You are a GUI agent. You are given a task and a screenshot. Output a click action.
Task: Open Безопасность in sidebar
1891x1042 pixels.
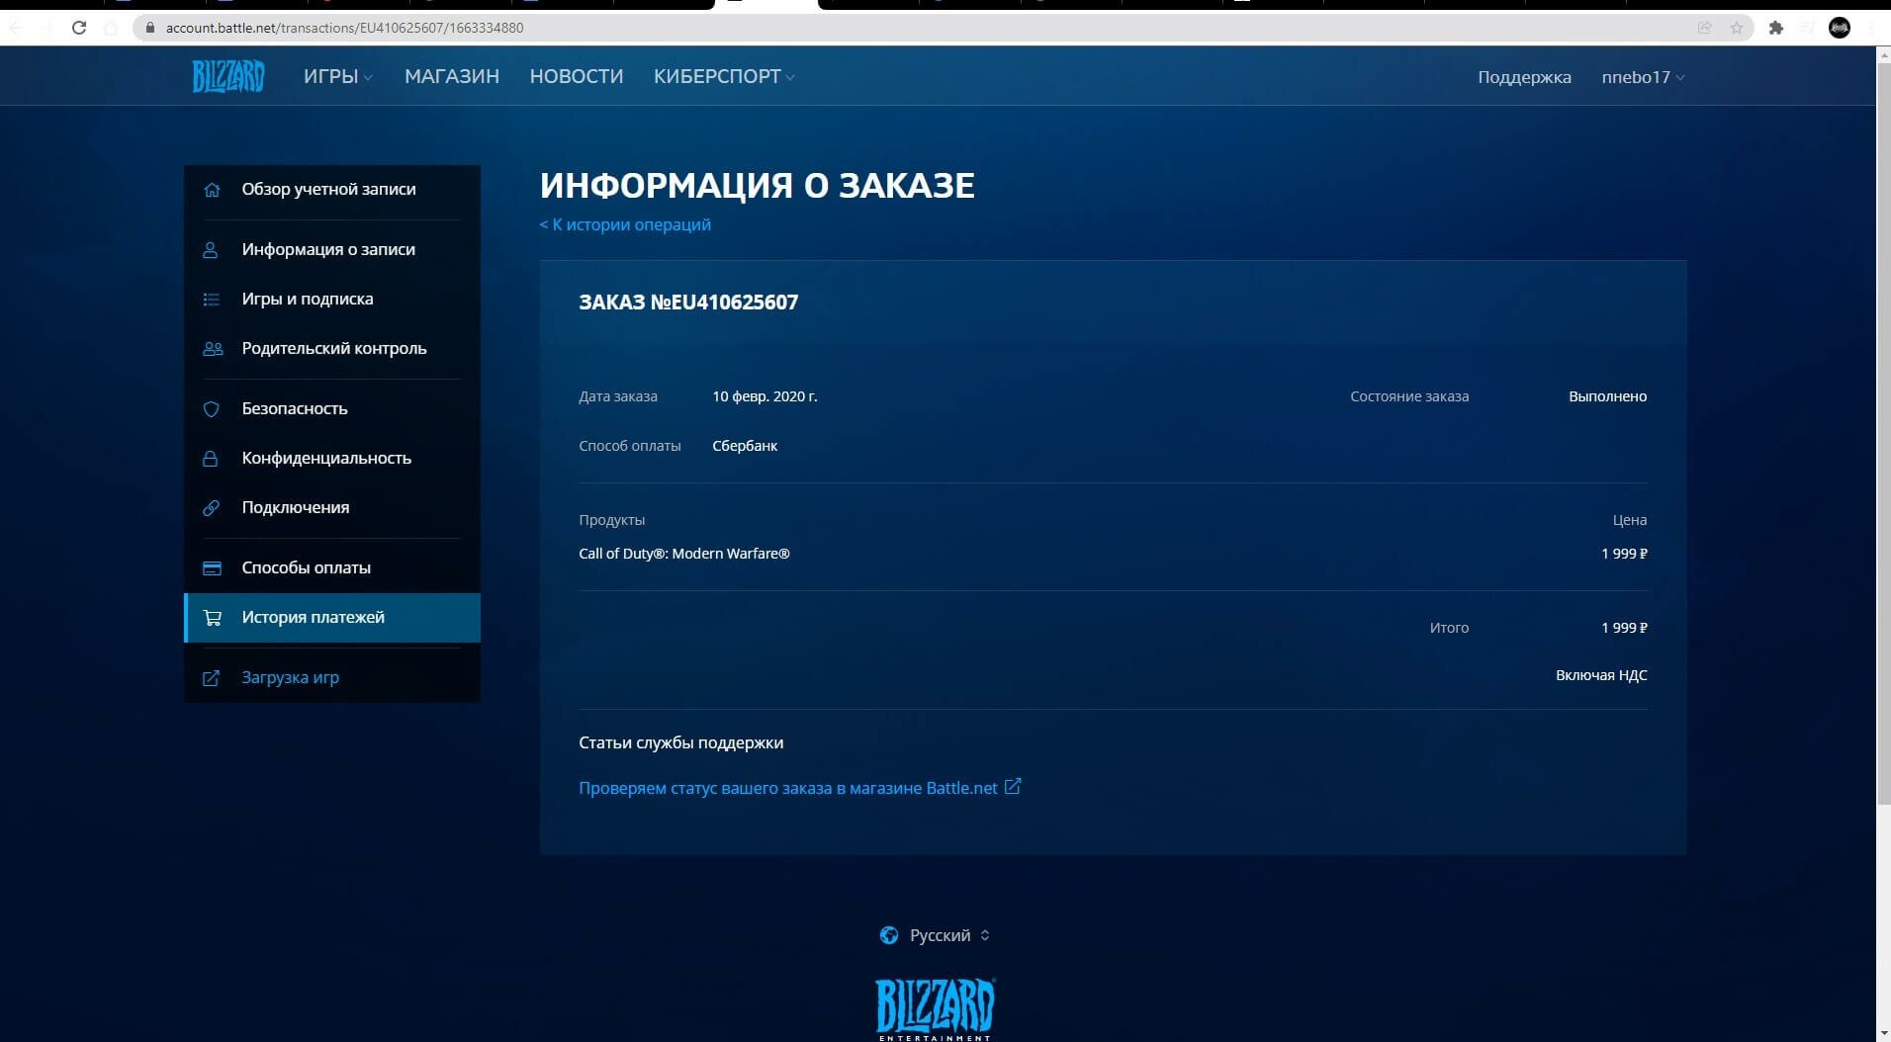tap(332, 409)
